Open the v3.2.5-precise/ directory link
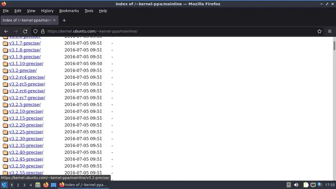336x189 pixels. point(25,104)
